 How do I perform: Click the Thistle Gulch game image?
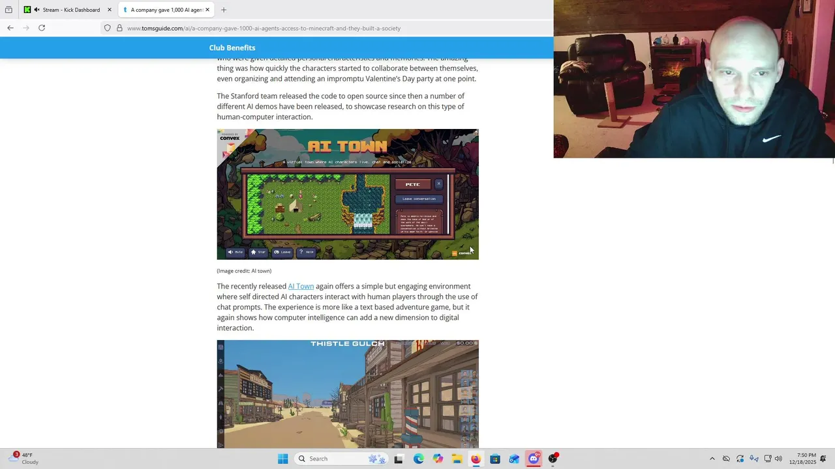pyautogui.click(x=348, y=394)
